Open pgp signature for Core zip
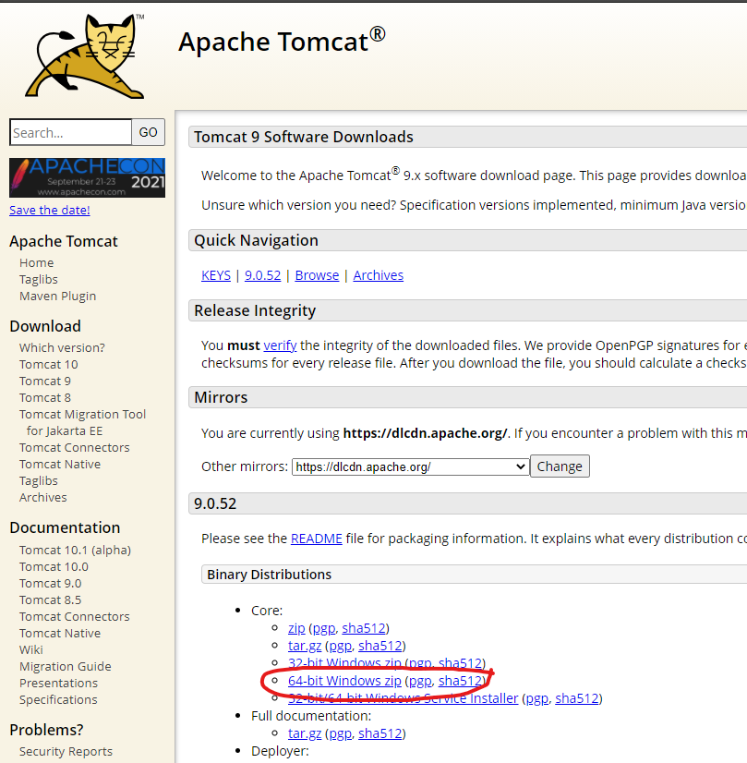The image size is (747, 763). tap(324, 629)
